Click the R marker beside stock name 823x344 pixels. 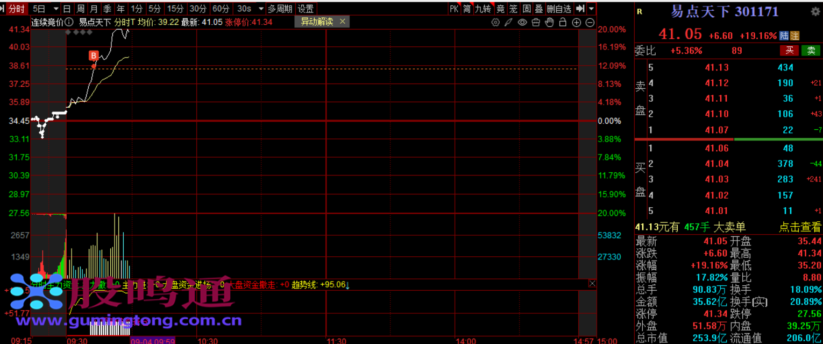(x=639, y=11)
